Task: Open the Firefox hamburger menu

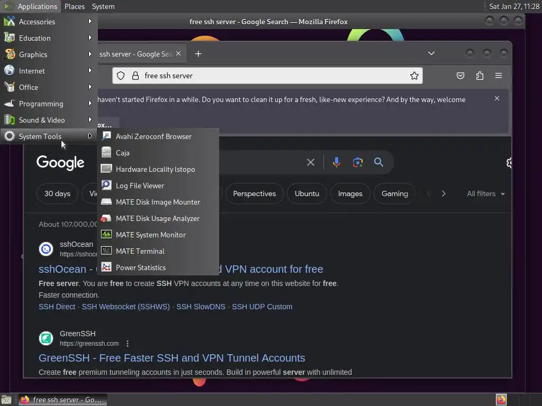Action: 499,76
